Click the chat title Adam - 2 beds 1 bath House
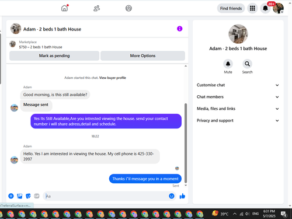This screenshot has height=219, width=292. pyautogui.click(x=52, y=29)
